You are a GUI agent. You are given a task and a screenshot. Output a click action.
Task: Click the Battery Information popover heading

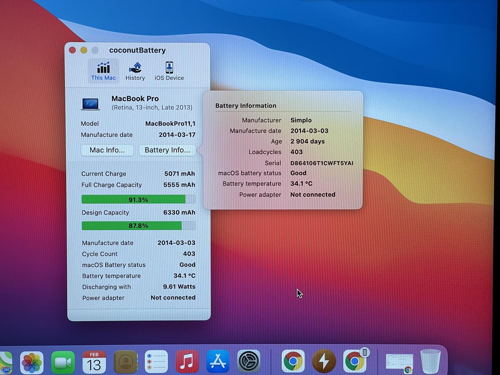246,106
